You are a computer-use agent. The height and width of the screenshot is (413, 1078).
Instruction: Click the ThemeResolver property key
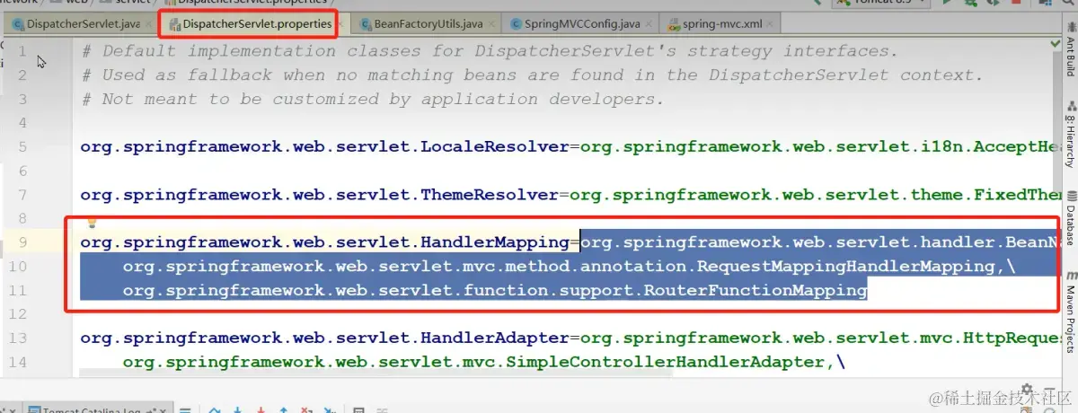pyautogui.click(x=319, y=195)
